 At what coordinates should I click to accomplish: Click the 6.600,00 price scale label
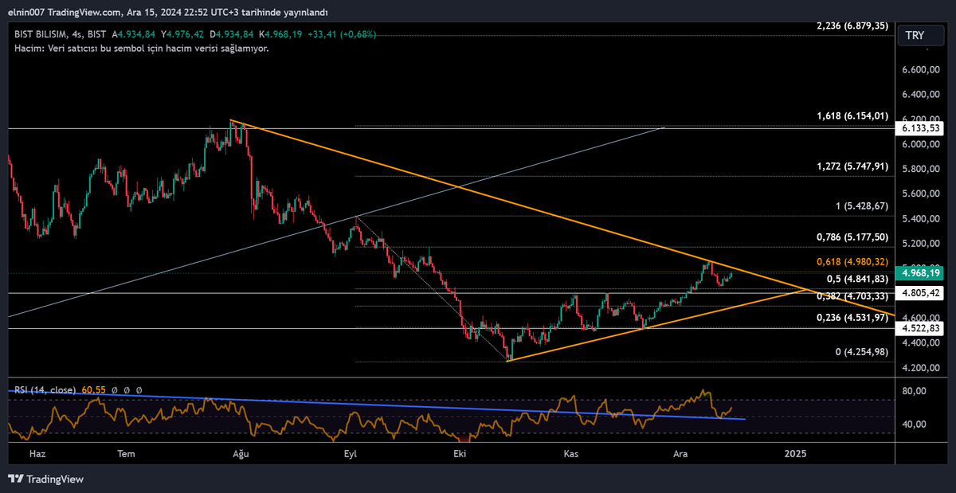(919, 70)
